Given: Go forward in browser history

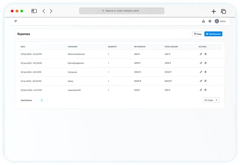Looking at the screenshot, I should point(51,11).
